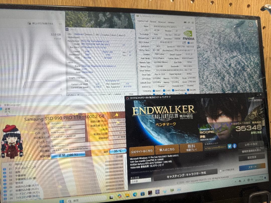Switch to the Memory tab in CPU-Z
The width and height of the screenshot is (271, 203).
(89, 35)
